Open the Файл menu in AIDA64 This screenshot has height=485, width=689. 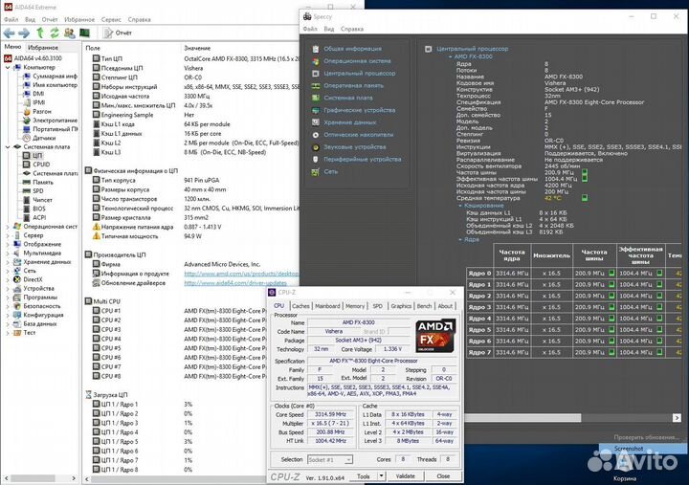click(x=11, y=19)
